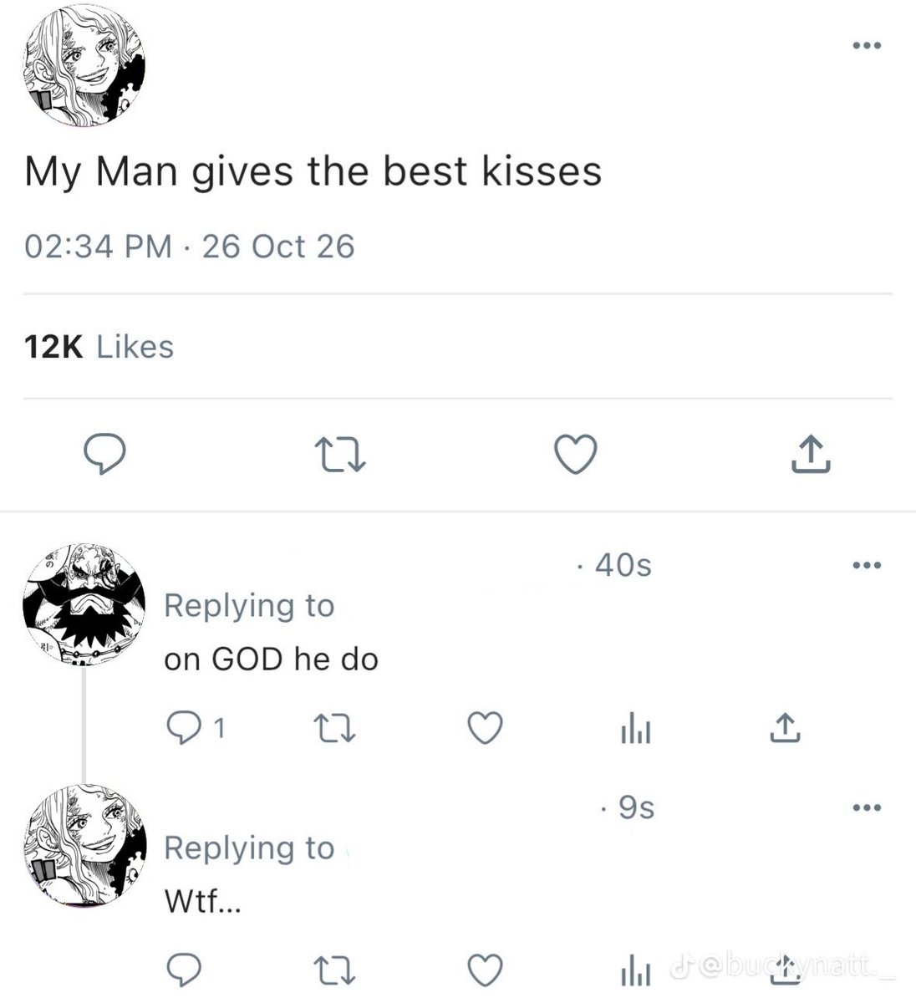Open the more options menu for the 9s reply
Screen dimensions: 916x1003
(x=867, y=807)
